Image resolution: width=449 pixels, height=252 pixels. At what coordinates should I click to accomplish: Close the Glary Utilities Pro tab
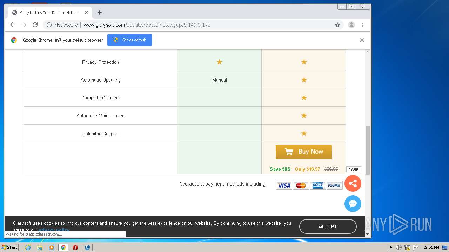(86, 13)
